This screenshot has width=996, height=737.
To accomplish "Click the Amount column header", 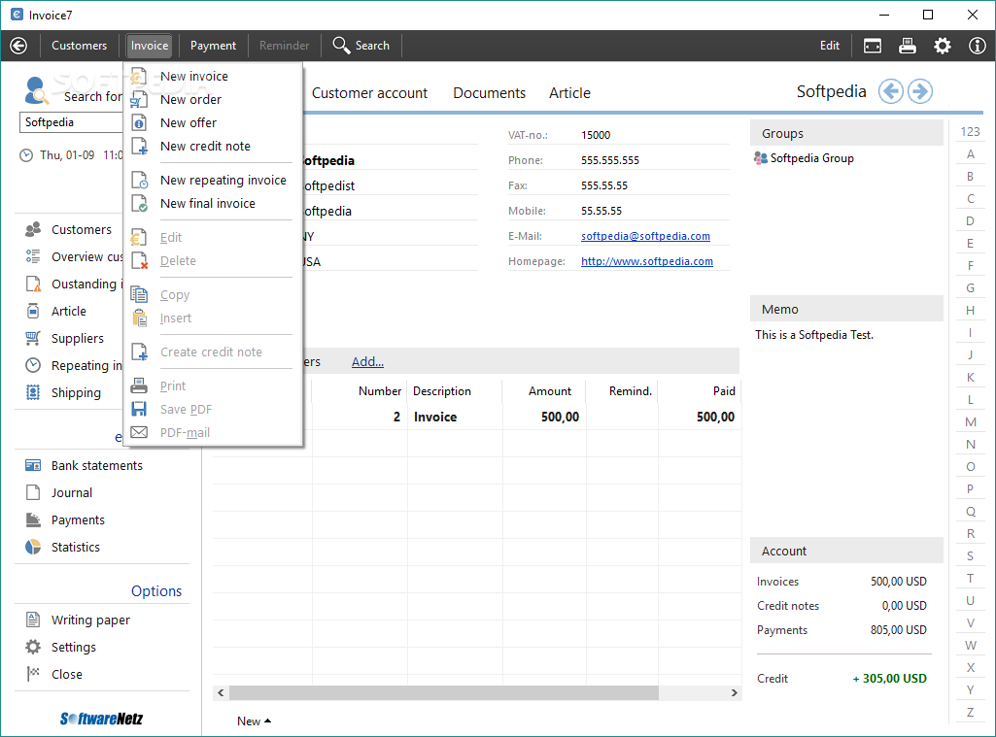I will click(549, 391).
